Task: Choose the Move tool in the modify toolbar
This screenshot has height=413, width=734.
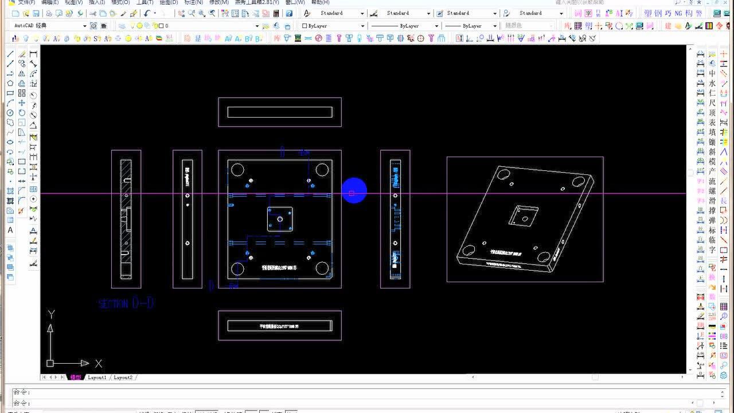Action: [22, 103]
